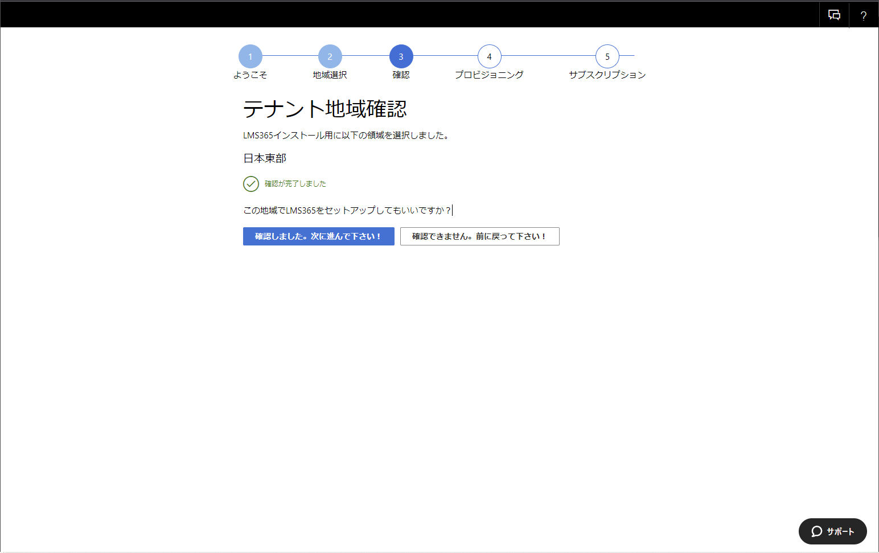Click the サブスクリプション step label
Image resolution: width=879 pixels, height=553 pixels.
click(x=607, y=75)
